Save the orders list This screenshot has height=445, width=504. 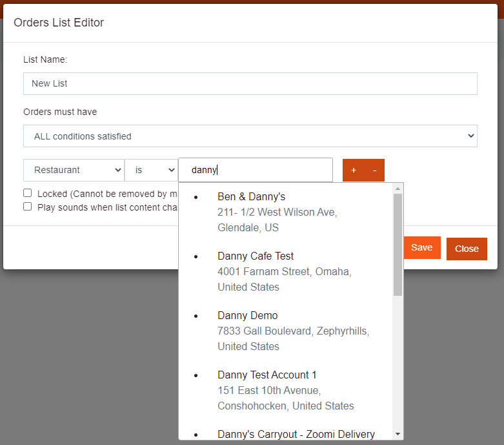point(421,247)
